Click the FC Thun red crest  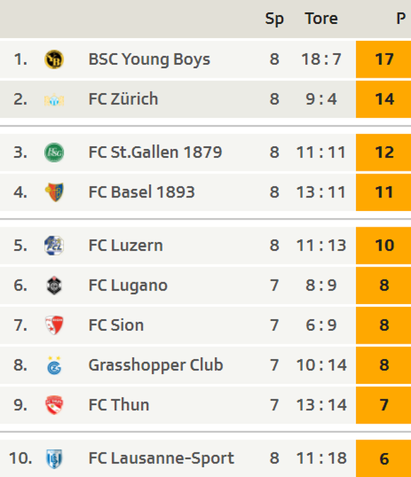click(x=54, y=405)
